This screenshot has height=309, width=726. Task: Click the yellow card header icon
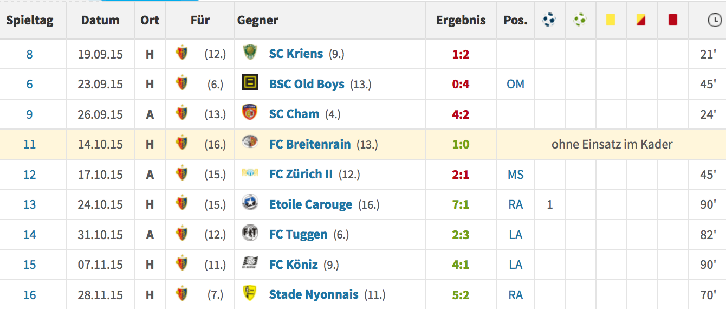(x=611, y=20)
